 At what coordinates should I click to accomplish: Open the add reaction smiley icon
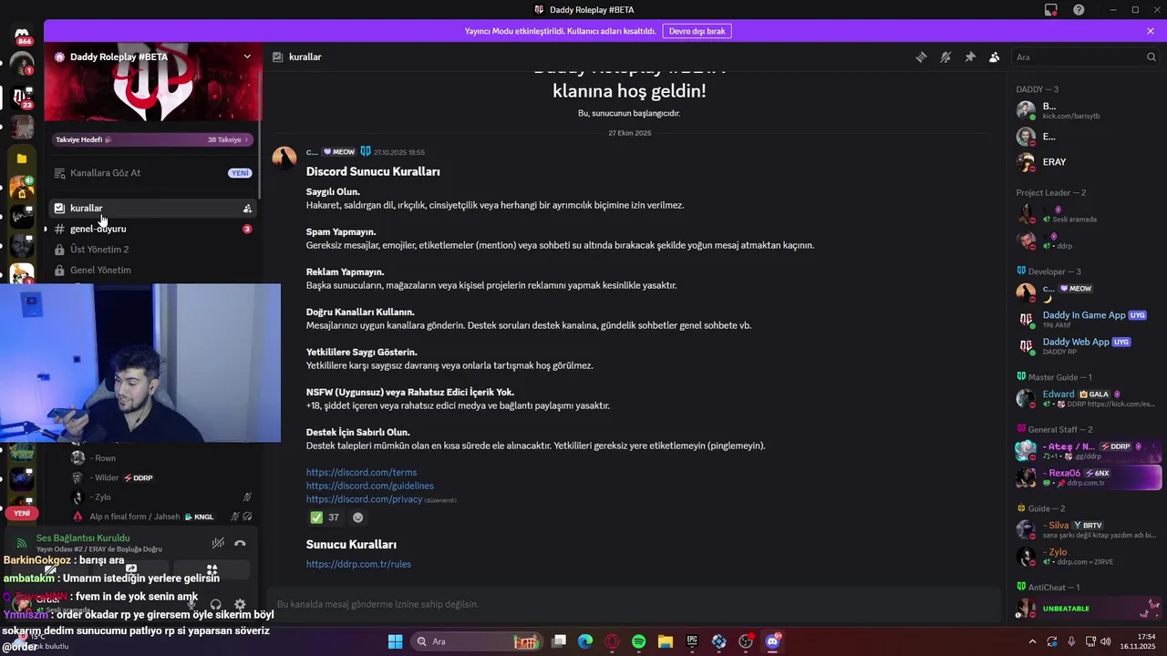coord(358,518)
